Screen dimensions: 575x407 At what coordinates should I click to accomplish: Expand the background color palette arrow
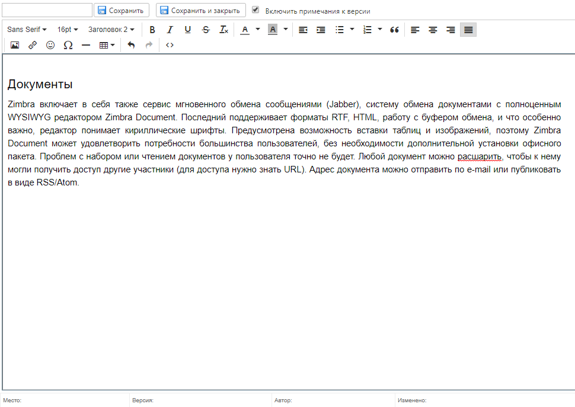click(286, 29)
